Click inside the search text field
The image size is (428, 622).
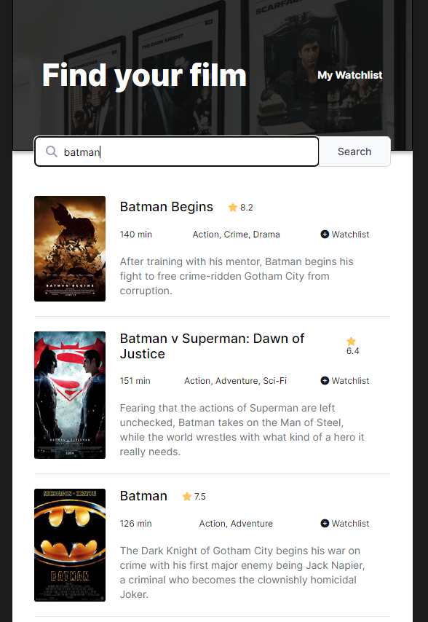coord(182,151)
